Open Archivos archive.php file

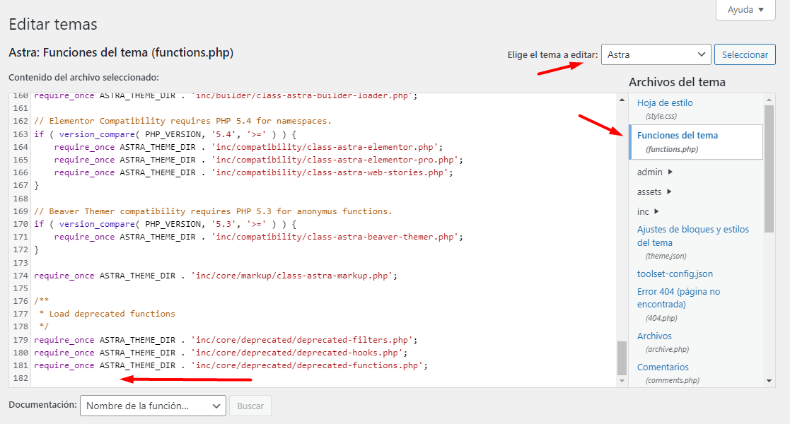click(x=654, y=336)
